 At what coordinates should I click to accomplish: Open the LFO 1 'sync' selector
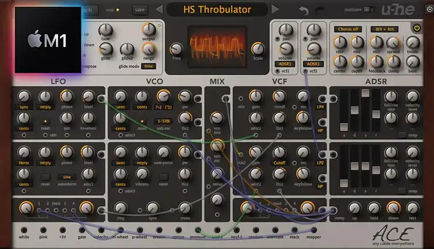(x=24, y=107)
